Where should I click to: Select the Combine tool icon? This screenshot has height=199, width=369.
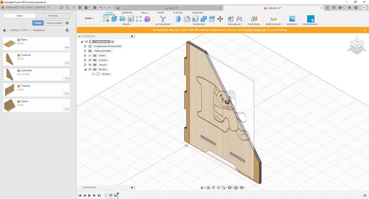point(204,19)
